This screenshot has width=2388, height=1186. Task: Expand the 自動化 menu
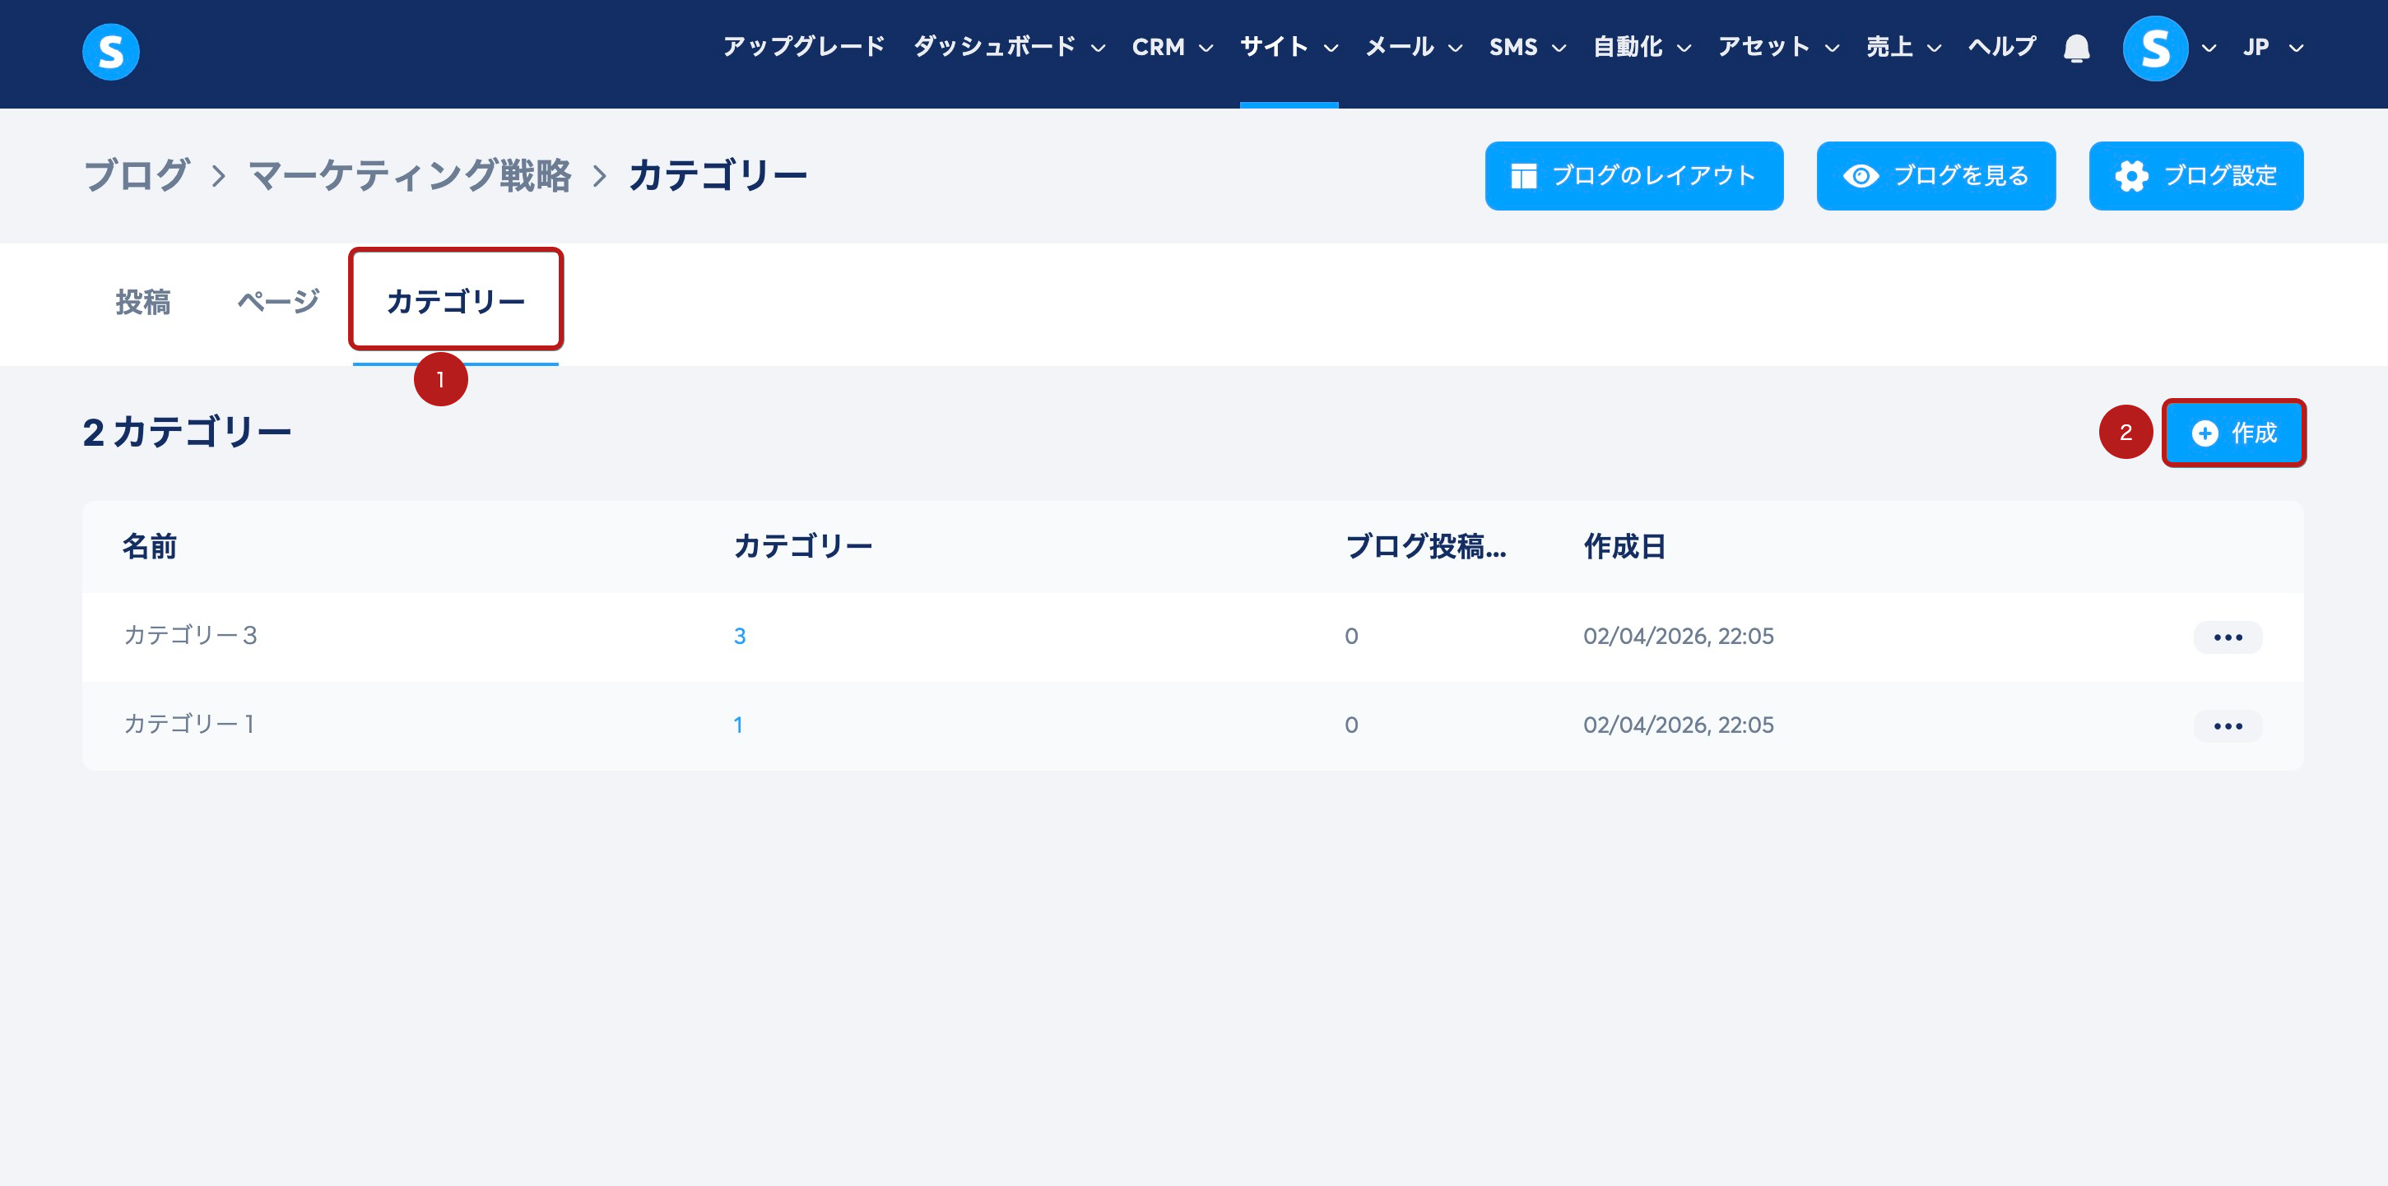1641,47
